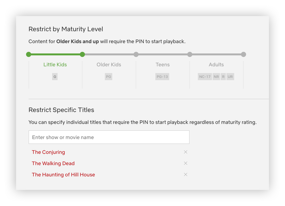Focus the show or movie name field

point(109,137)
